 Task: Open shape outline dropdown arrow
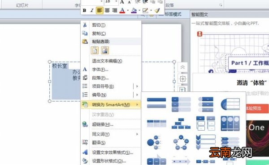point(151,11)
